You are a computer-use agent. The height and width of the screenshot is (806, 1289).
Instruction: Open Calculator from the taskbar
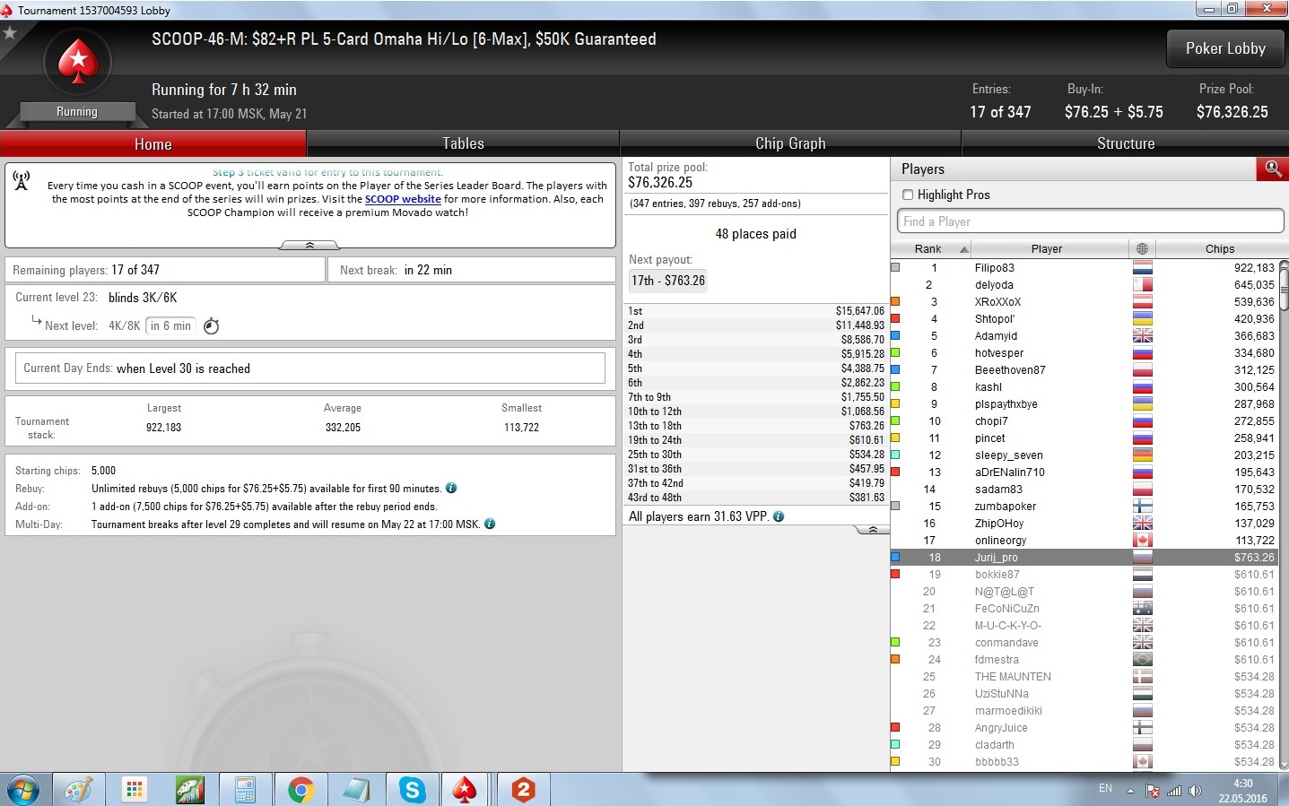pyautogui.click(x=245, y=790)
